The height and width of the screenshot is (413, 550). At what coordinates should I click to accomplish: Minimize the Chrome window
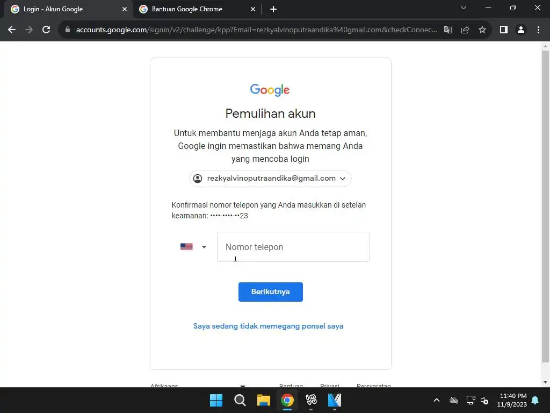[x=488, y=8]
